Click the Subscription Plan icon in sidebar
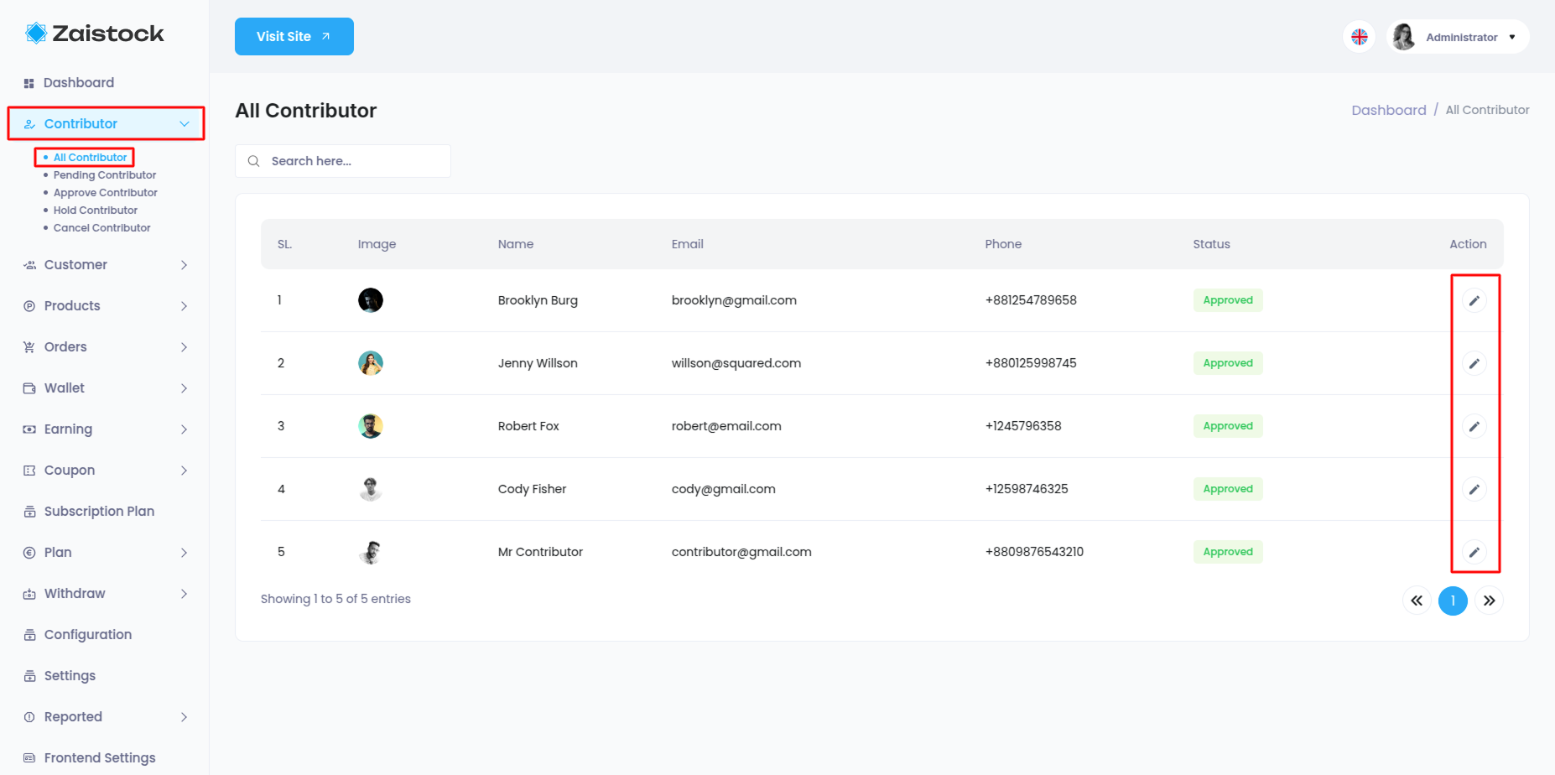The image size is (1555, 775). coord(29,512)
